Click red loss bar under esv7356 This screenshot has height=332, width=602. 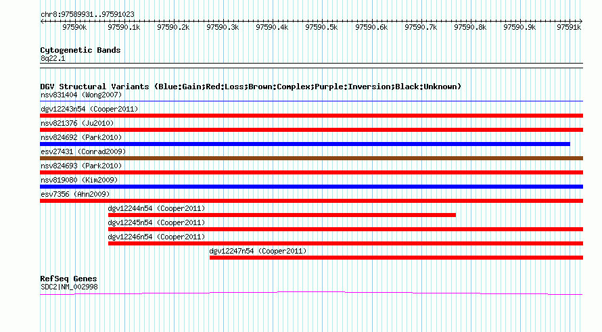point(311,201)
